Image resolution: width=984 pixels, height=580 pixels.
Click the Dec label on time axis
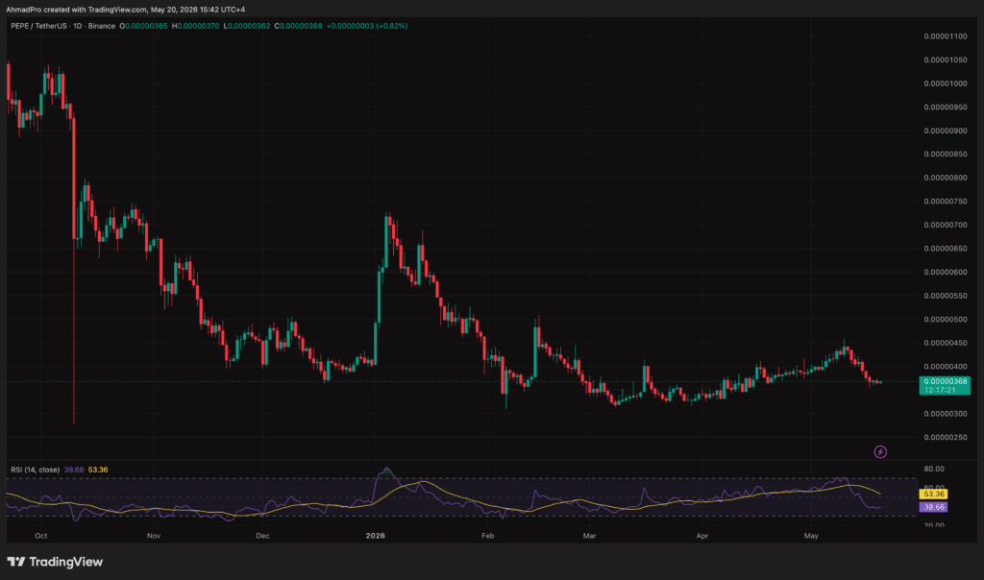pos(262,536)
